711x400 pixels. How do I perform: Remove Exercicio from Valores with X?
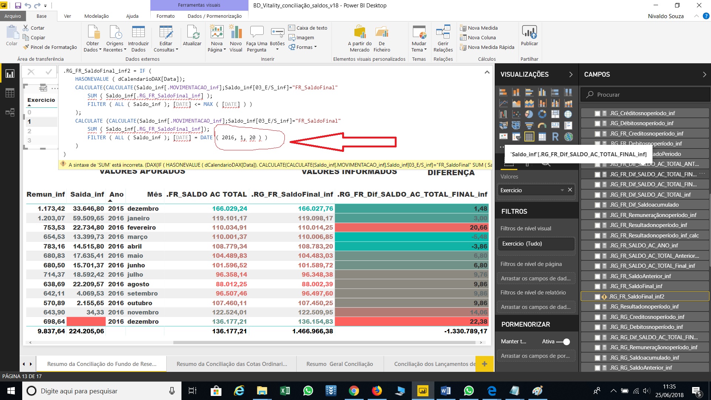(x=570, y=190)
